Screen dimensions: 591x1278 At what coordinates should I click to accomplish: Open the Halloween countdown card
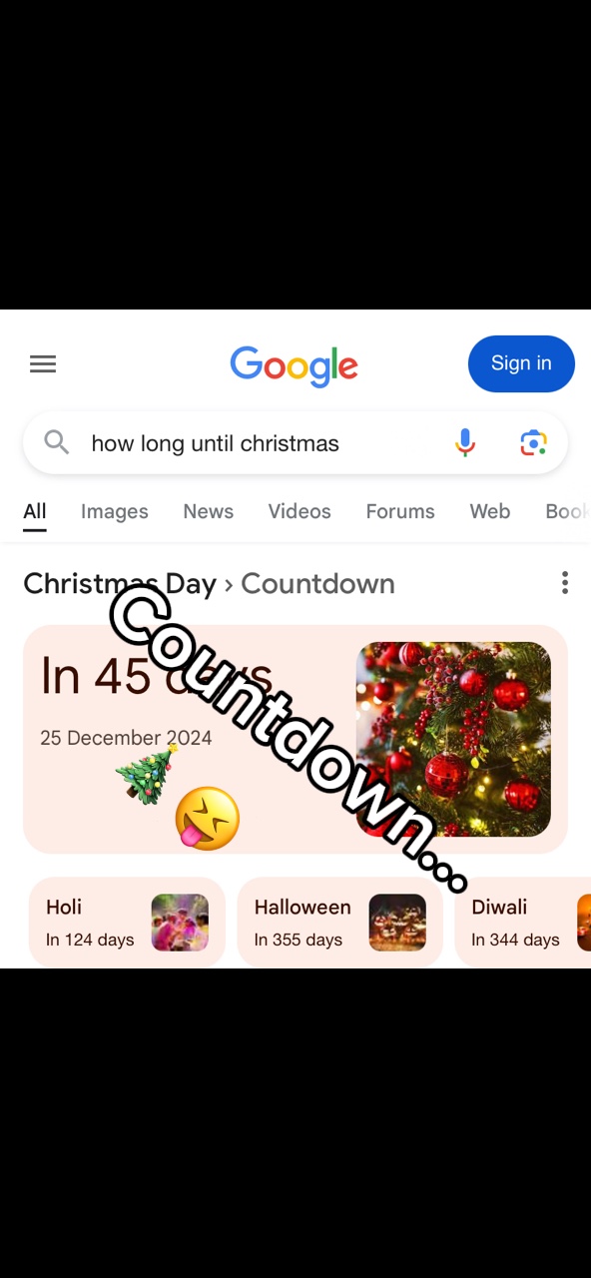tap(339, 923)
